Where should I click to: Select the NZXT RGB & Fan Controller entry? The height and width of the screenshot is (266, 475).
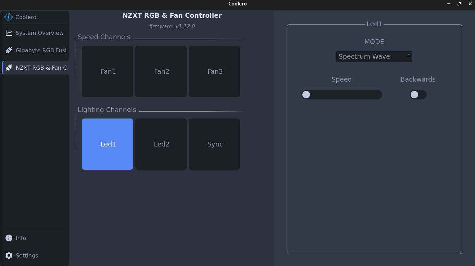[x=36, y=68]
